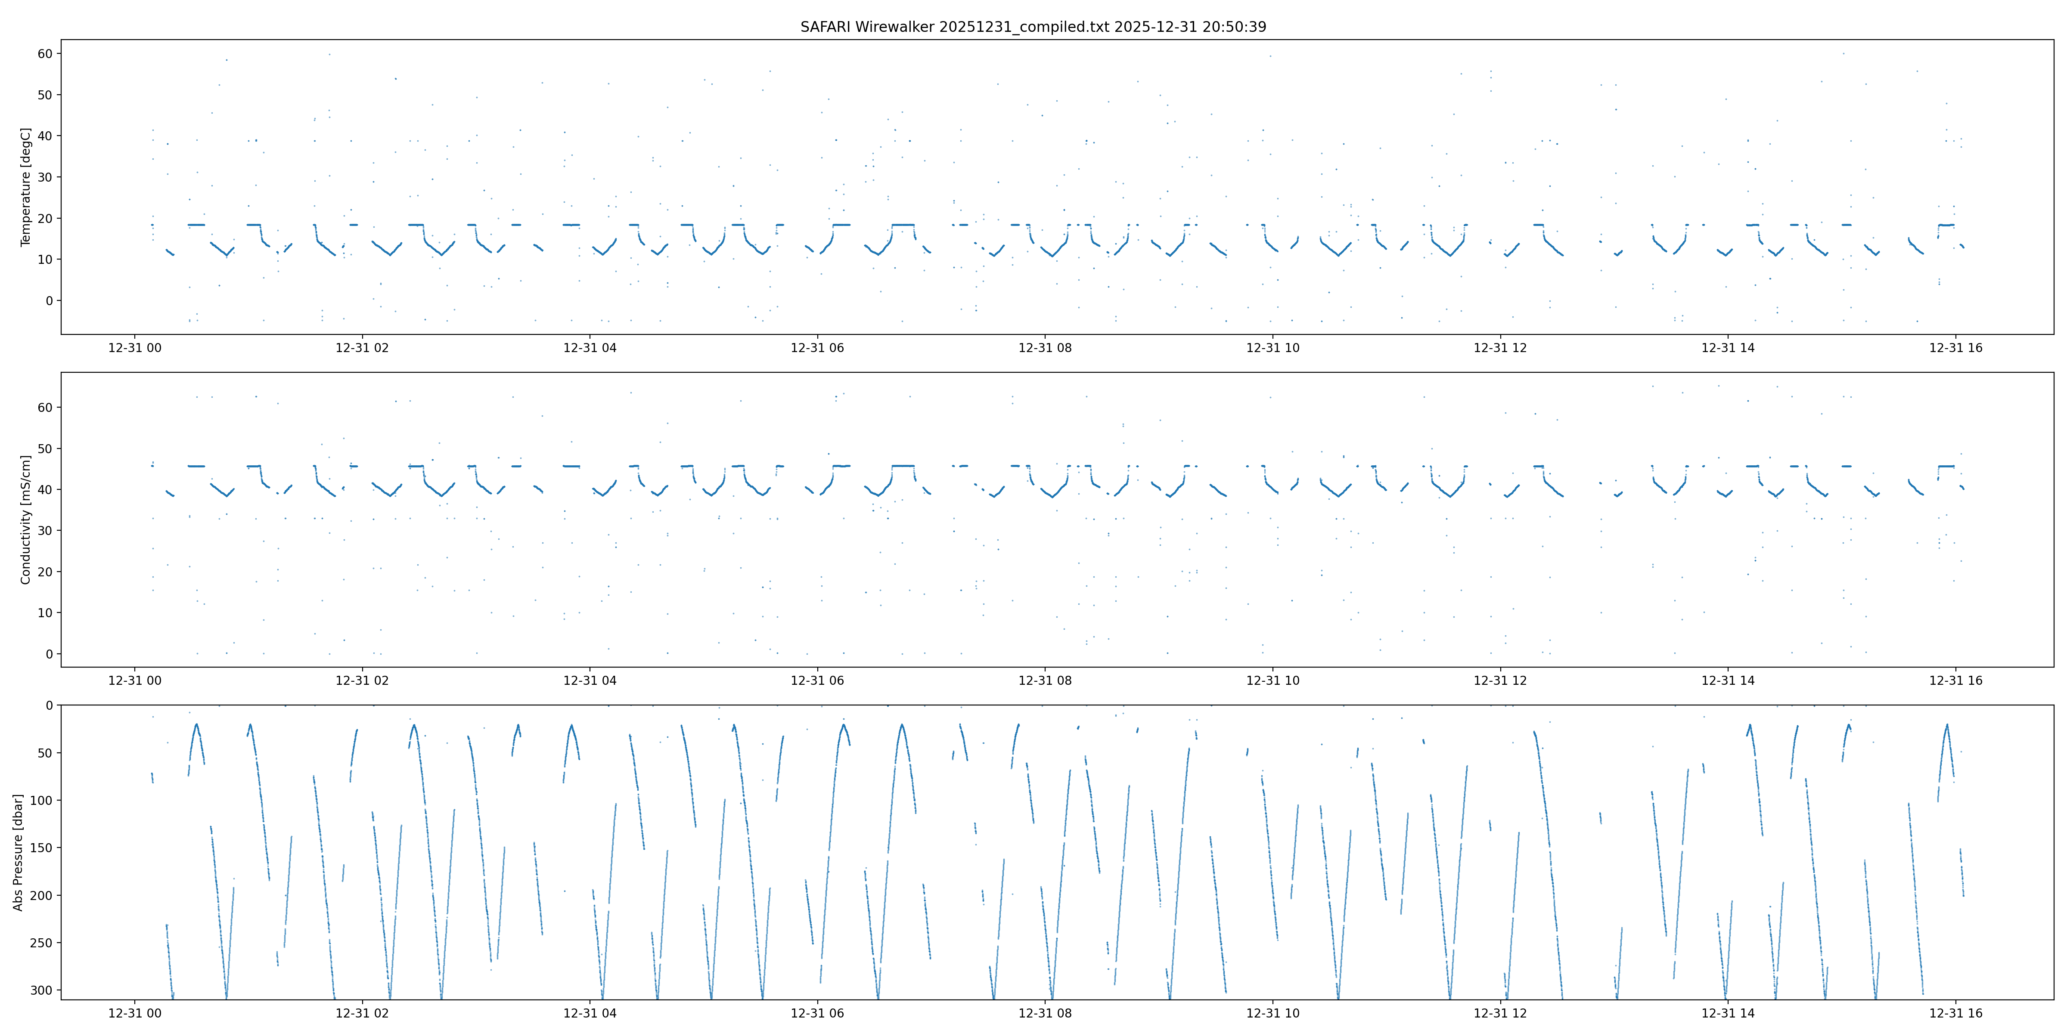Image resolution: width=2067 pixels, height=1033 pixels.
Task: Click the 60 tick on the temperature axis
Action: click(45, 54)
